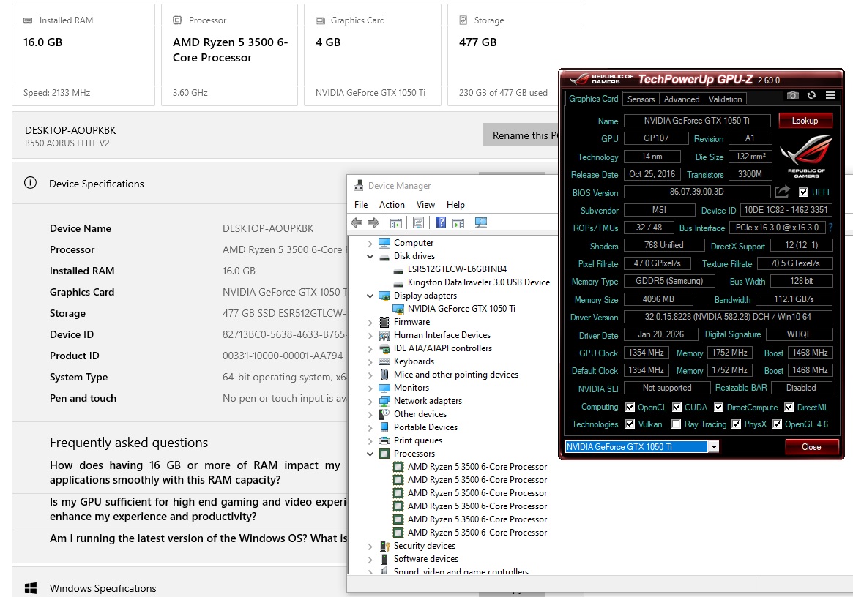The width and height of the screenshot is (853, 597).
Task: Toggle the DirectCompute checkbox
Action: point(718,408)
